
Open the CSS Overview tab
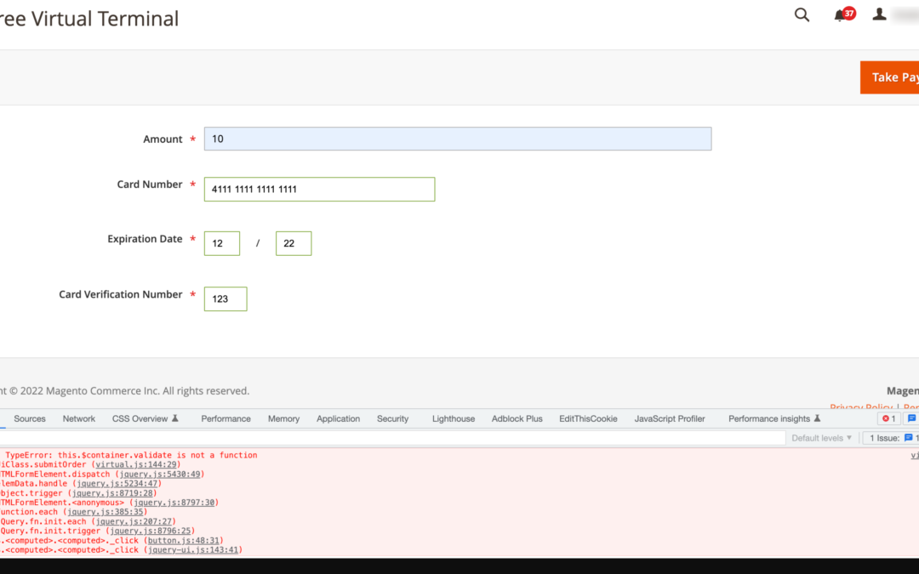(x=145, y=418)
